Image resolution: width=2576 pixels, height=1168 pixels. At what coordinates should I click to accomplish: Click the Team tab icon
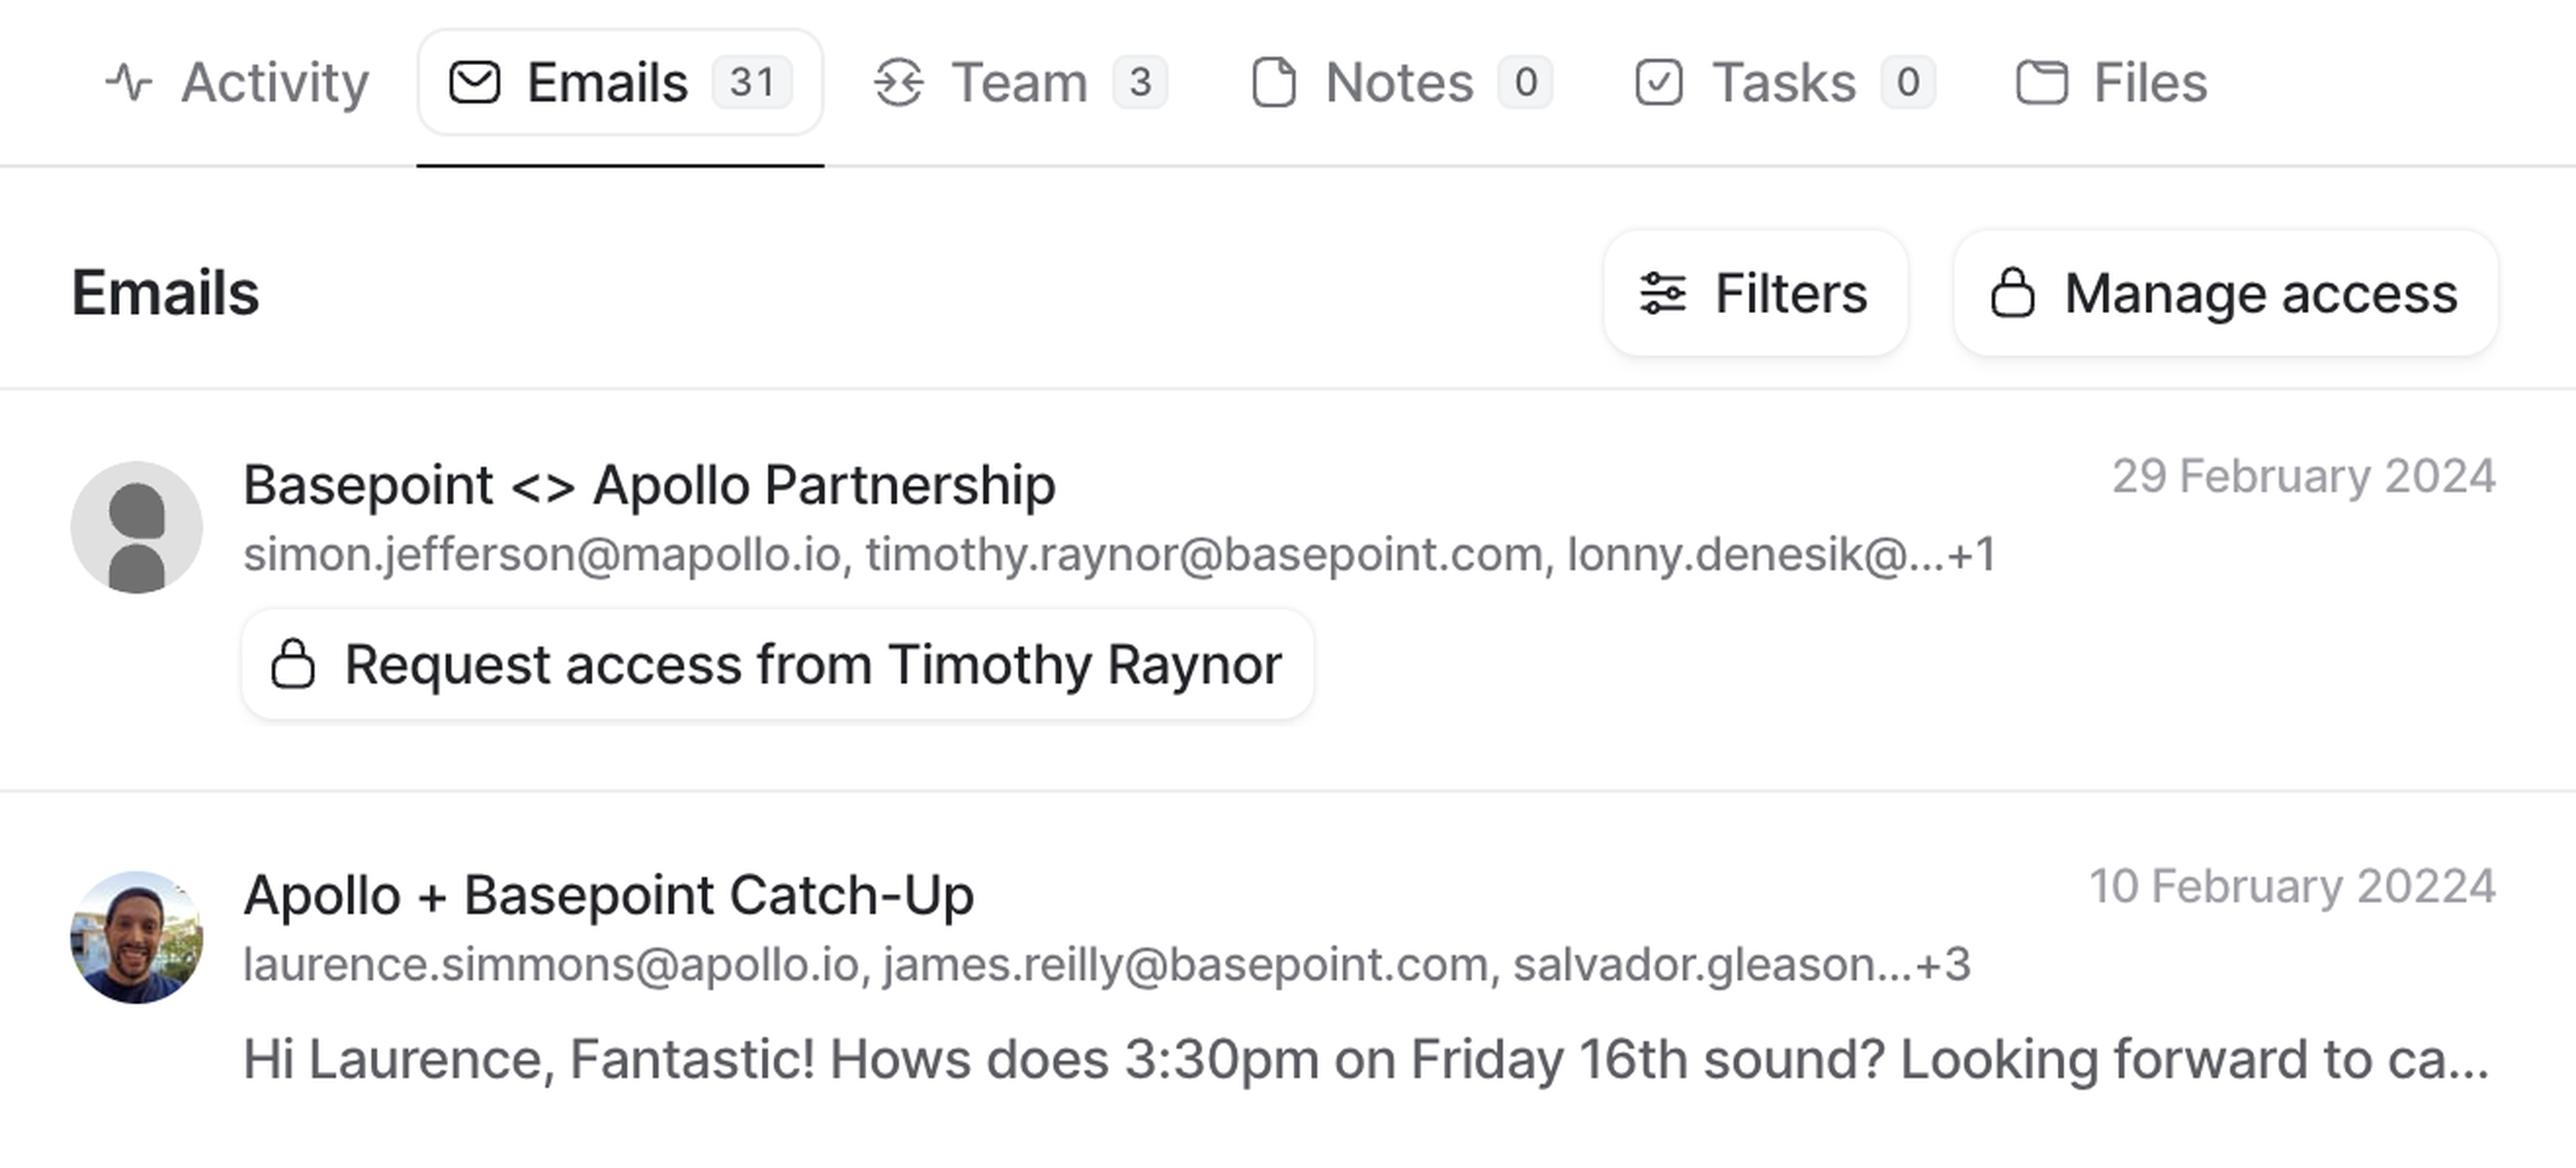coord(898,82)
